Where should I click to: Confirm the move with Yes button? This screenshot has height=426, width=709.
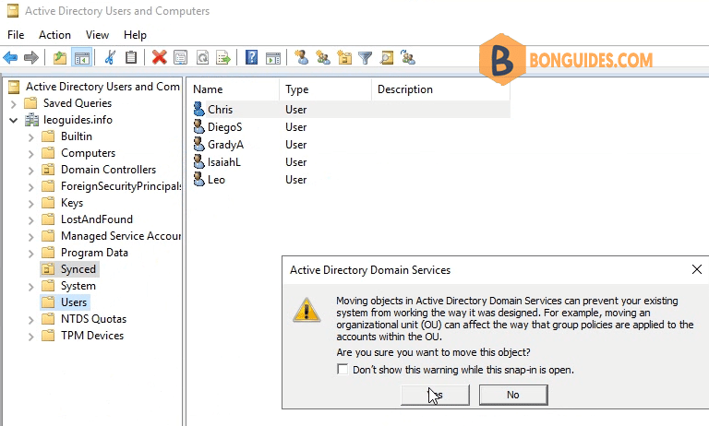click(x=435, y=395)
